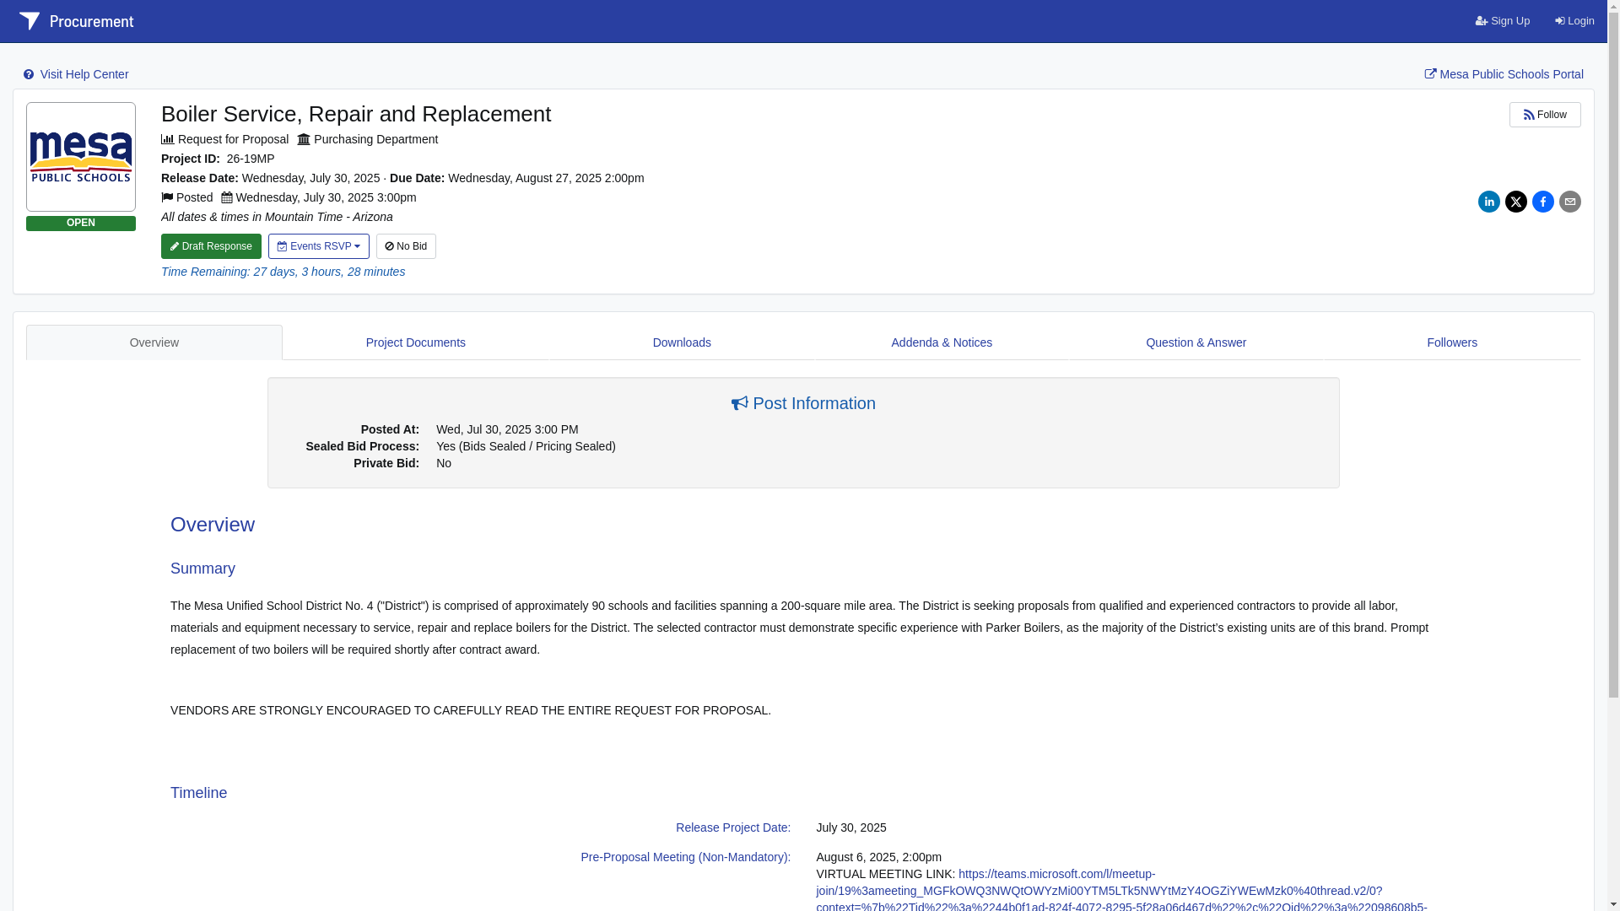Visit the Help Center link
This screenshot has width=1620, height=911.
coord(76,74)
